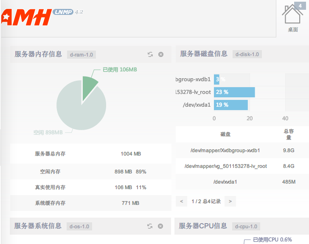Go to next disk records page
The image size is (309, 244).
(230, 201)
